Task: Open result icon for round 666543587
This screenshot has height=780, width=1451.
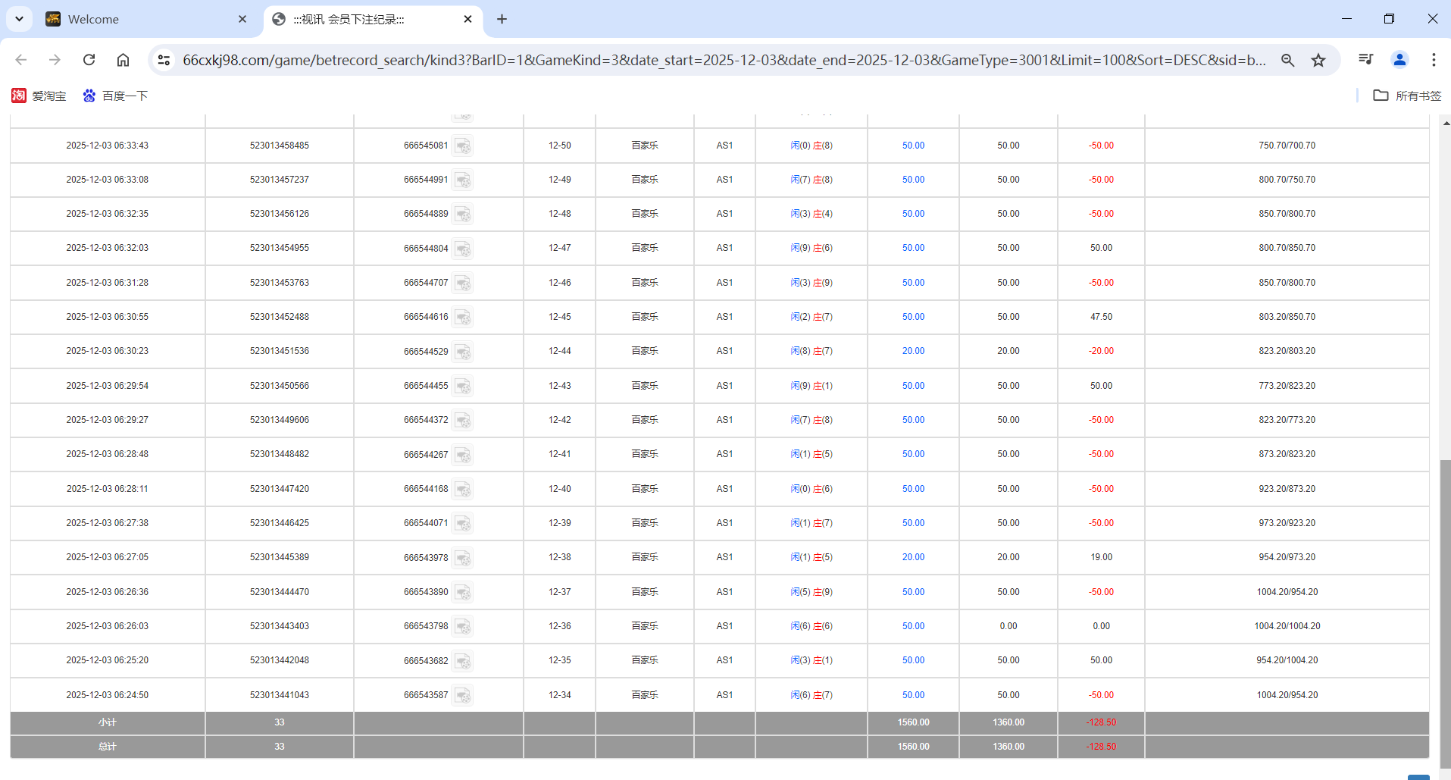Action: [463, 695]
